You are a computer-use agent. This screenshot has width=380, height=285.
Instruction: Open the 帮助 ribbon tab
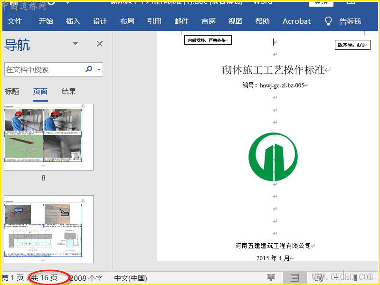click(x=263, y=21)
